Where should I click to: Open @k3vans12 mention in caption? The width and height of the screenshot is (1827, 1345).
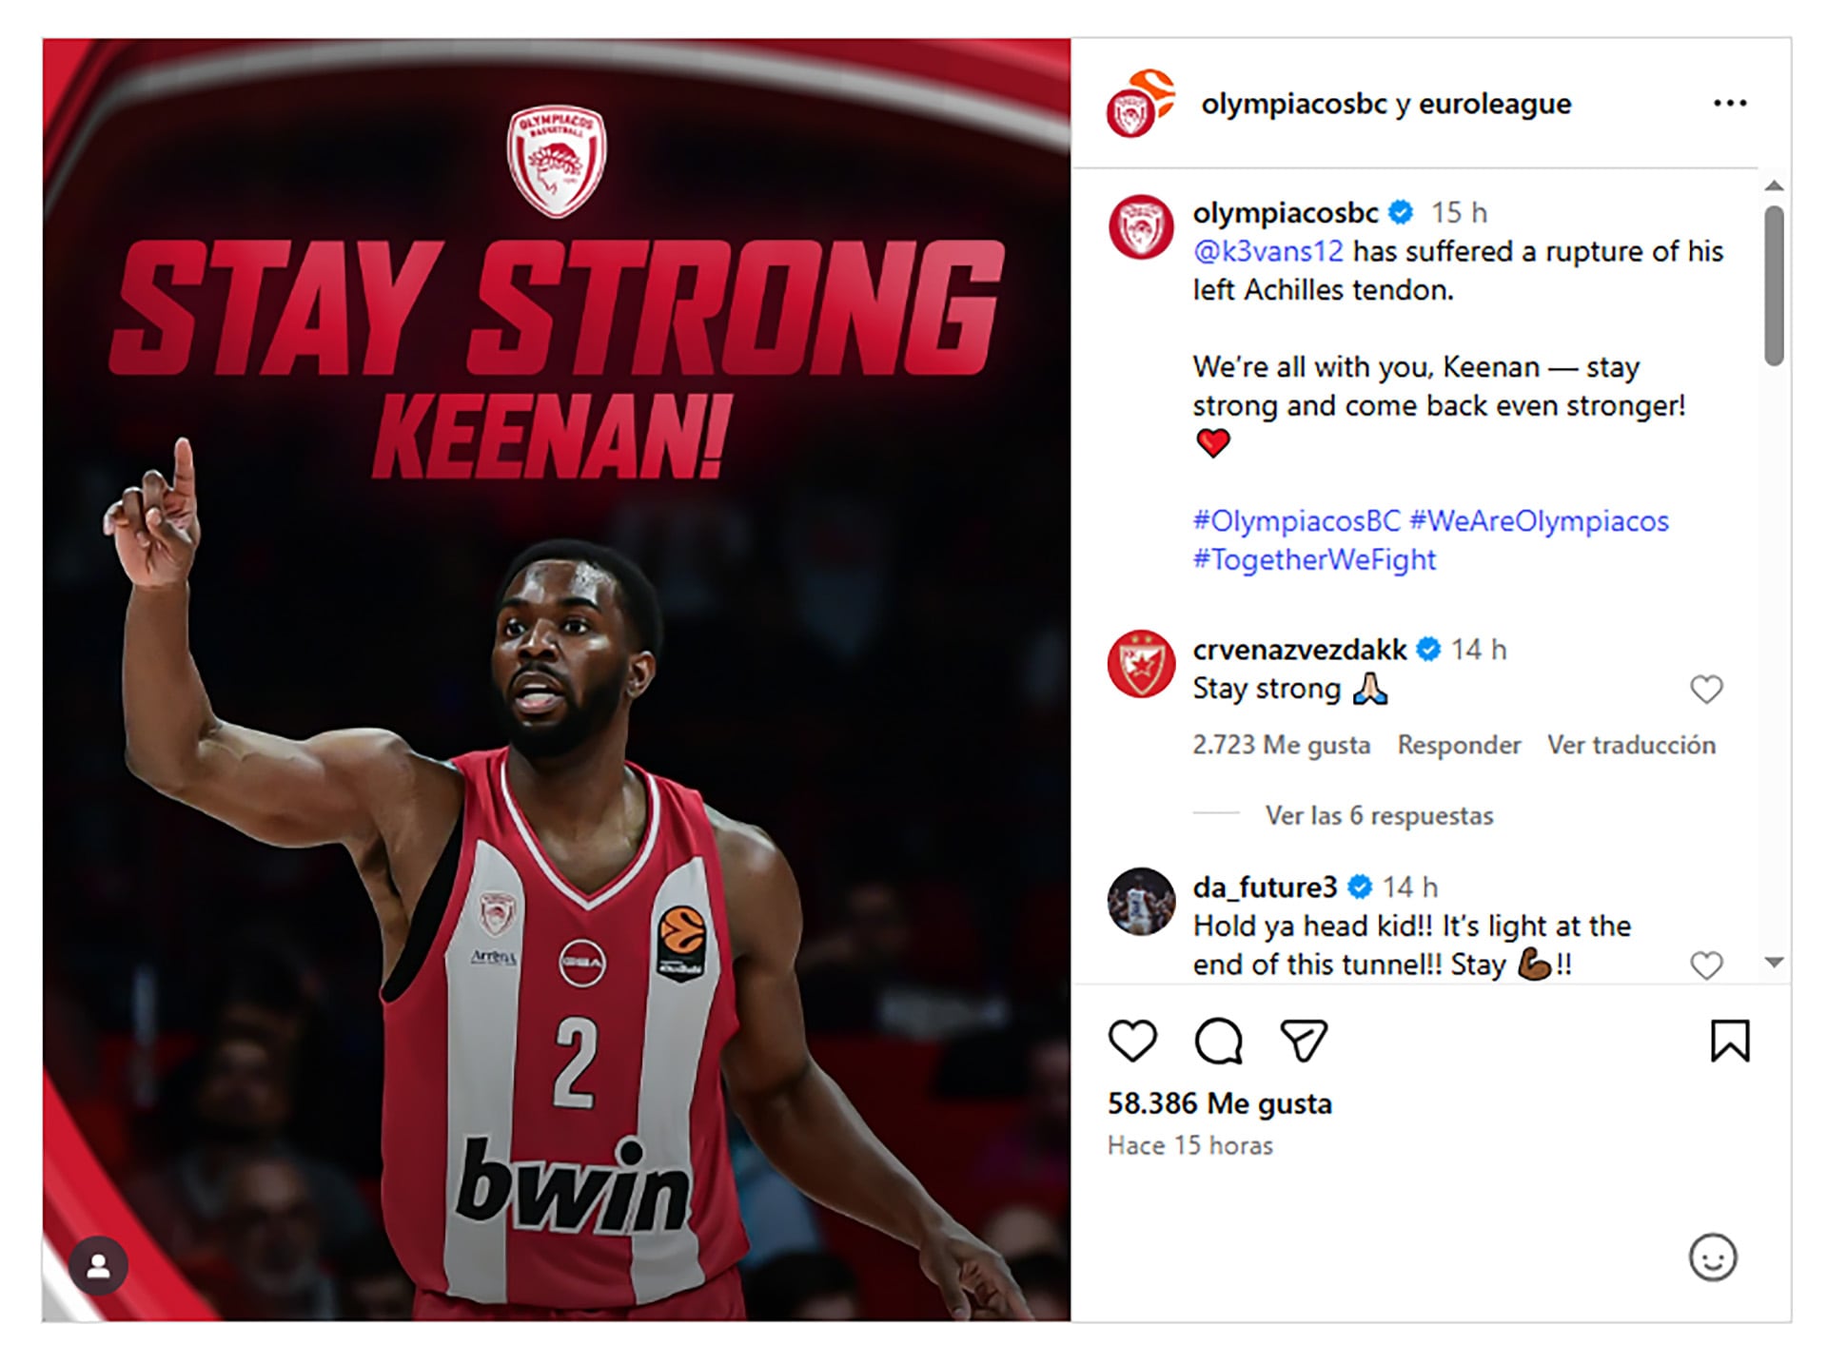[1268, 251]
